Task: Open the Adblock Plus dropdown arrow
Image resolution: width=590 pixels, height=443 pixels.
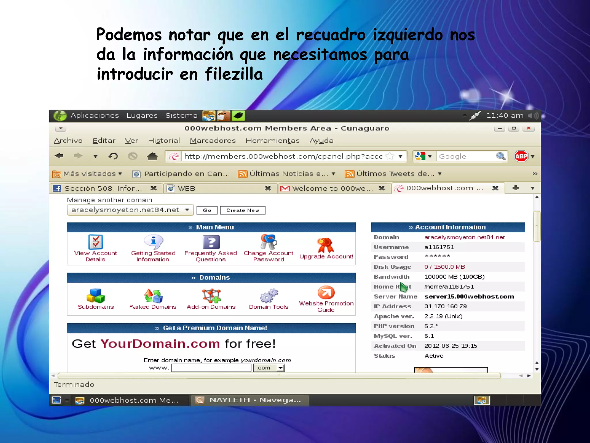Action: 533,156
